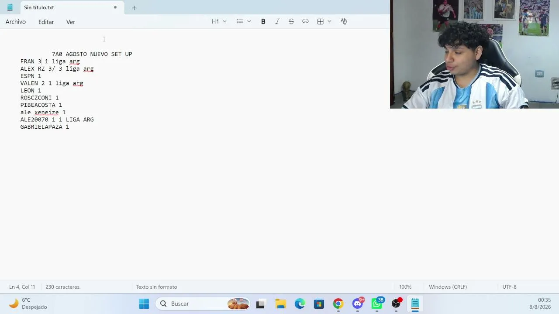Click the line VALEN 2 1 liga arg
Viewport: 559px width, 314px height.
pyautogui.click(x=52, y=83)
